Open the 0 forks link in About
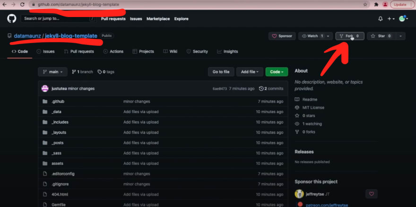The width and height of the screenshot is (416, 207). pyautogui.click(x=305, y=132)
